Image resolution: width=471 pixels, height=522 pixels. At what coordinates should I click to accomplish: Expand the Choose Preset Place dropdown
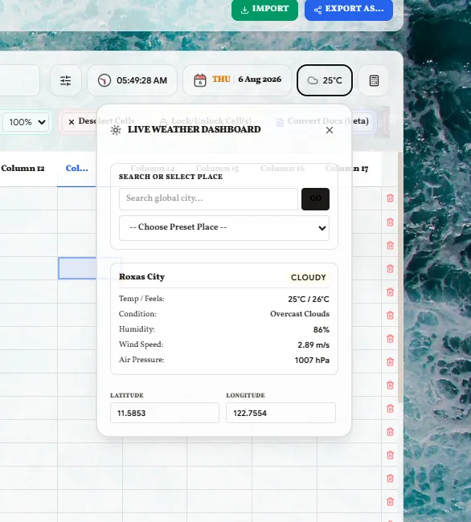pyautogui.click(x=224, y=228)
